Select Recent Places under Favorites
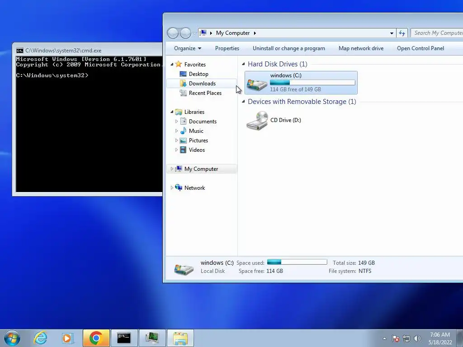Image resolution: width=463 pixels, height=347 pixels. [205, 93]
